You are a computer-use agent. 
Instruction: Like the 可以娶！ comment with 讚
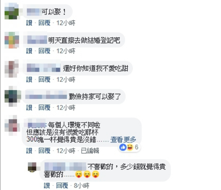pyautogui.click(x=29, y=23)
